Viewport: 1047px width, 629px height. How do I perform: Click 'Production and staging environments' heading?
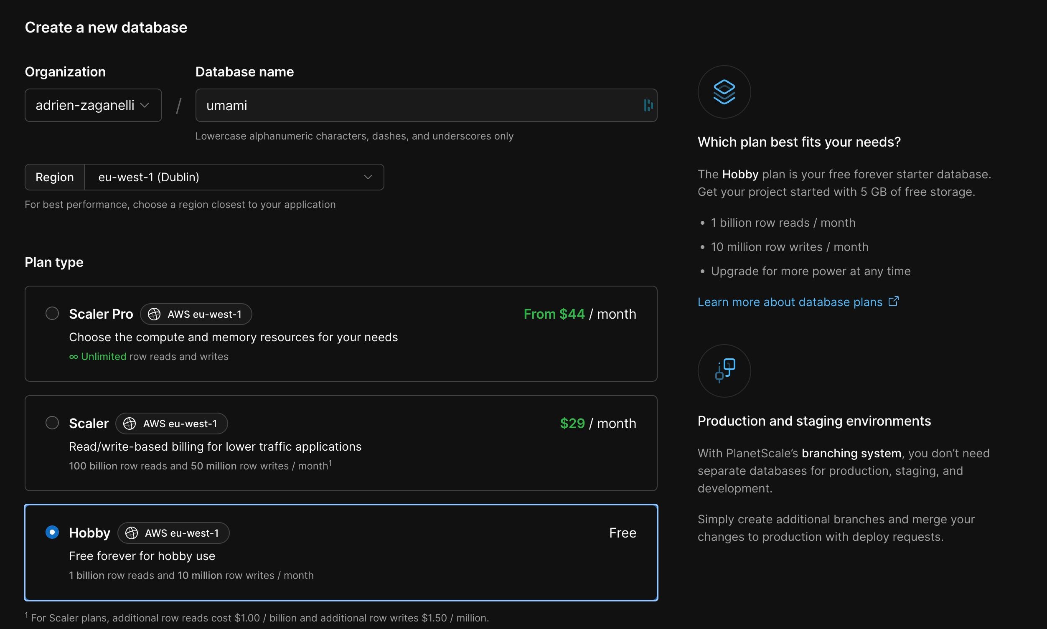(x=814, y=421)
